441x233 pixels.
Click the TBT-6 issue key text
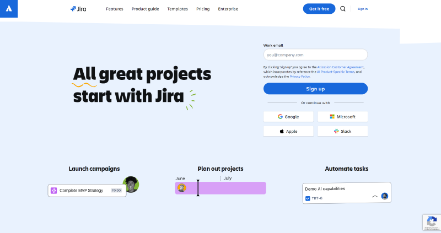click(x=317, y=198)
